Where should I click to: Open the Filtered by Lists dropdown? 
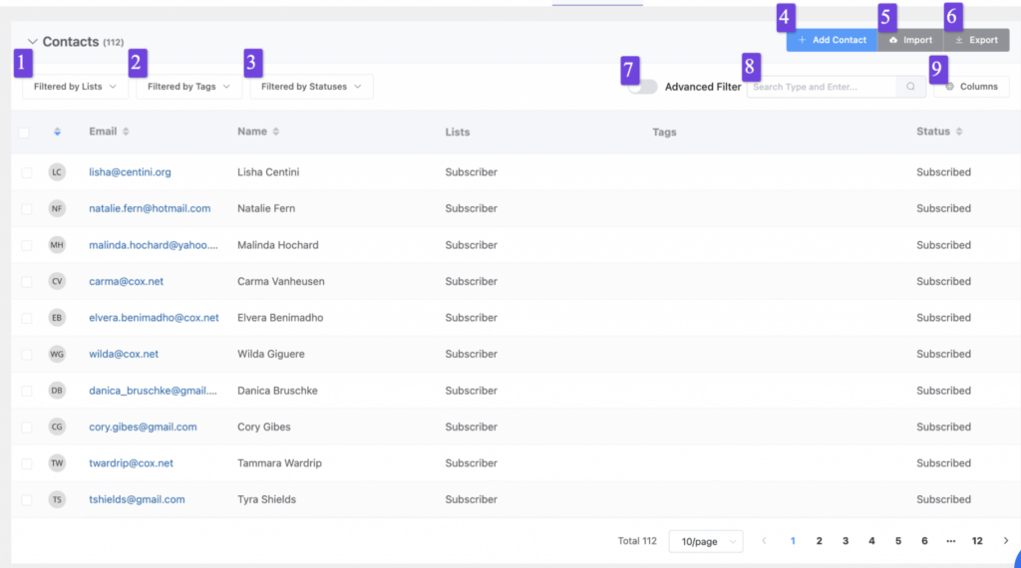(x=75, y=87)
